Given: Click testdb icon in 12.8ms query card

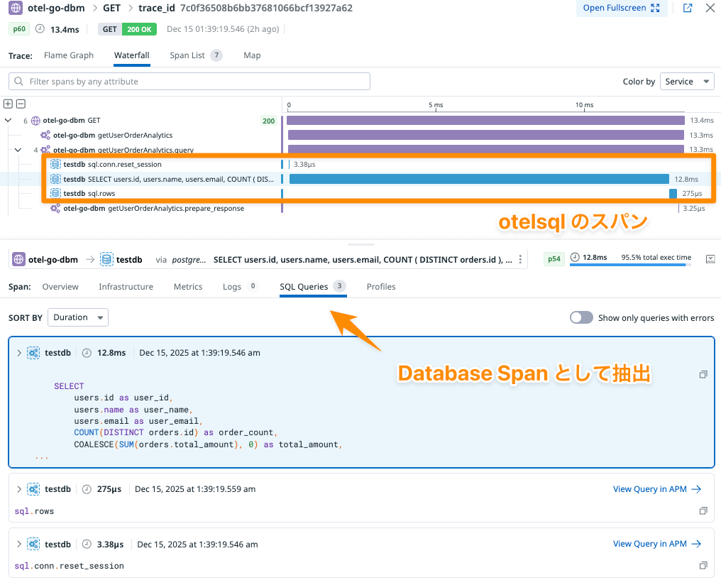Looking at the screenshot, I should pyautogui.click(x=33, y=353).
